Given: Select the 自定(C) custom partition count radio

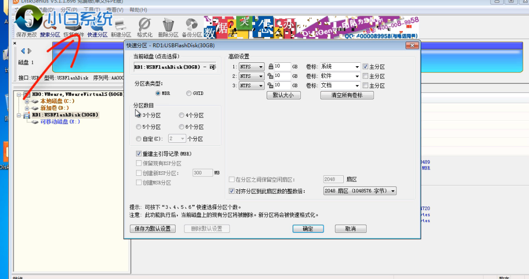Looking at the screenshot, I should 138,139.
